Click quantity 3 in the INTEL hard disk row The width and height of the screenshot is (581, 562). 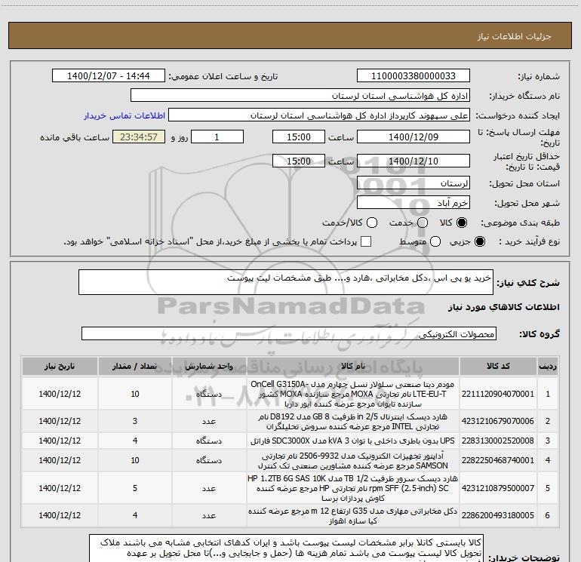point(135,421)
